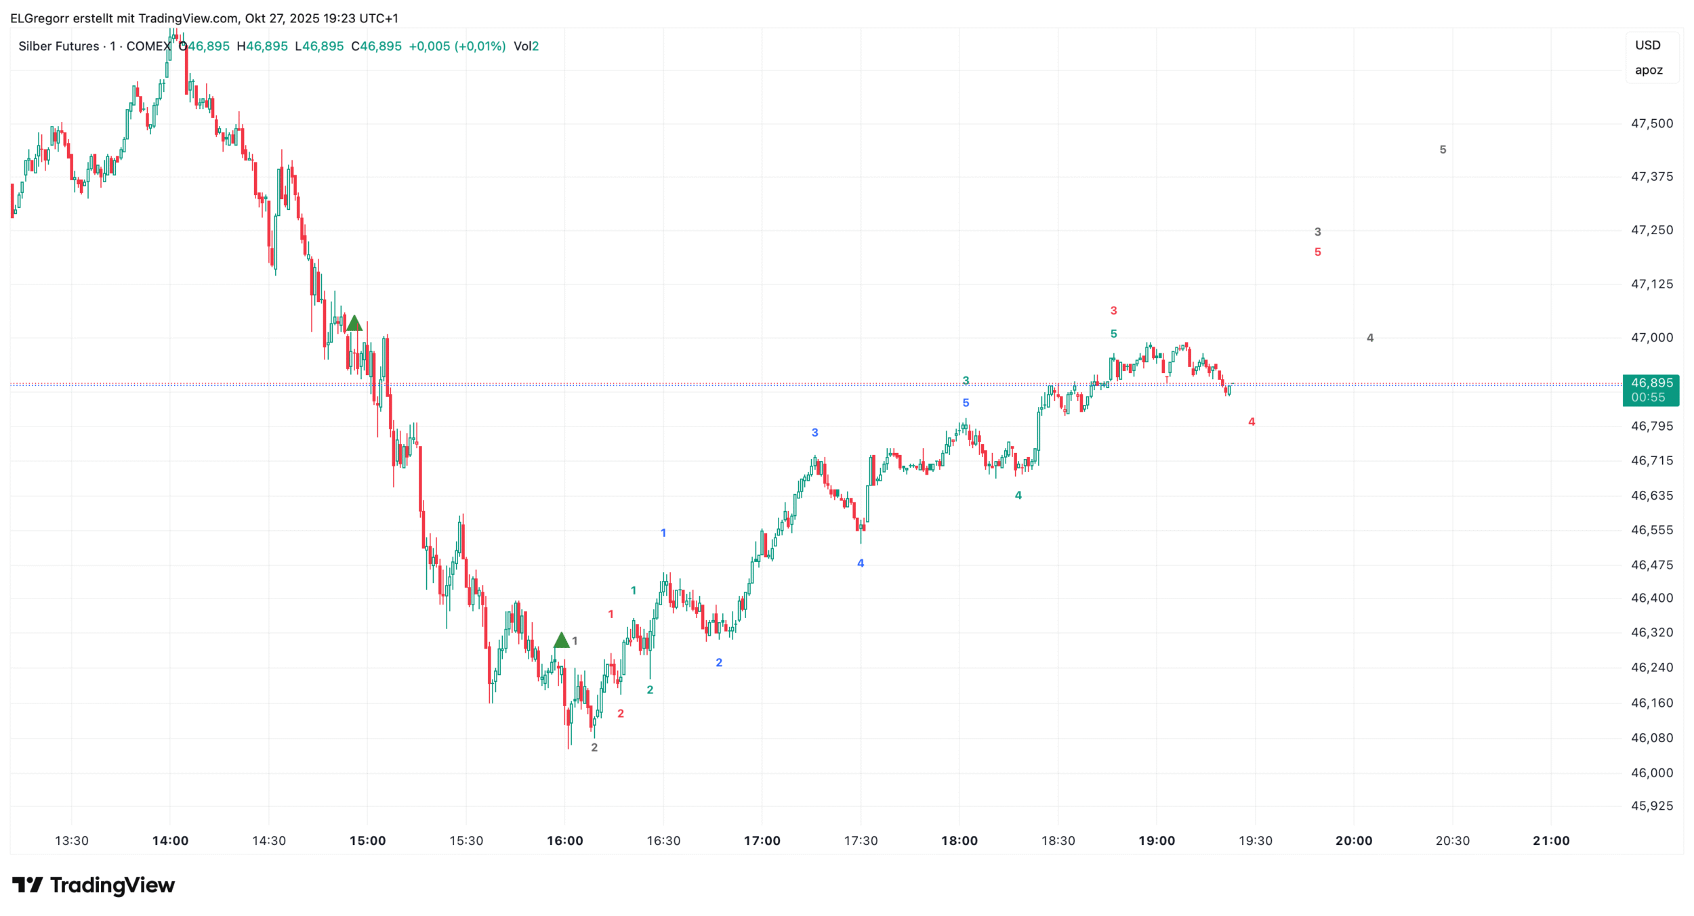Click the TradingView logo at bottom left

(94, 885)
